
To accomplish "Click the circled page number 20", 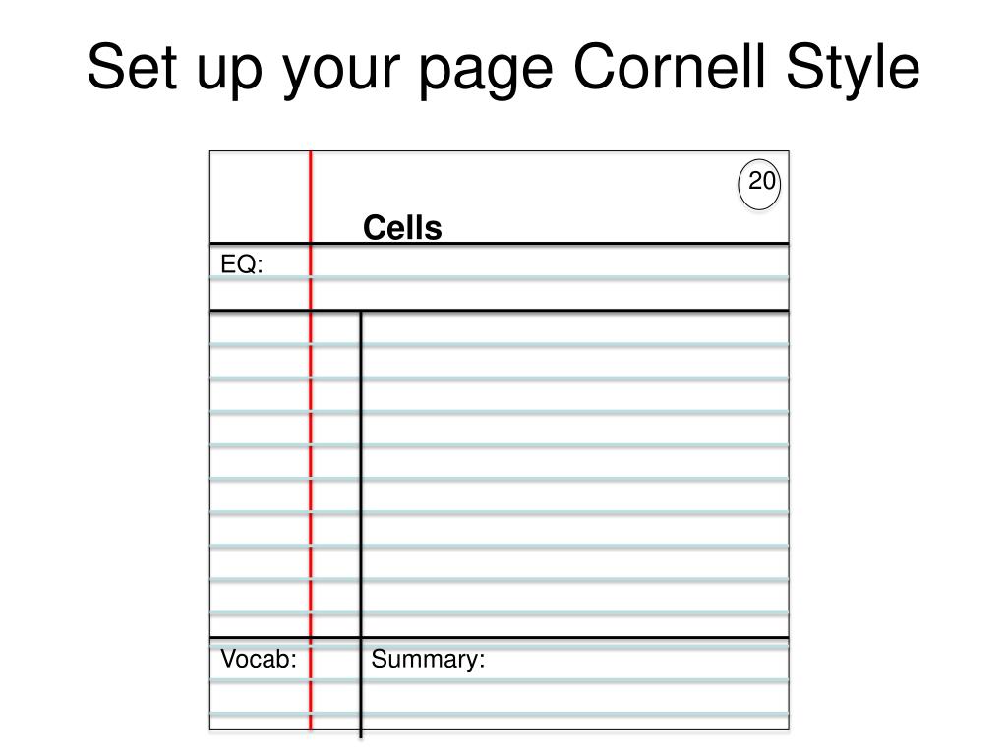I will 759,184.
